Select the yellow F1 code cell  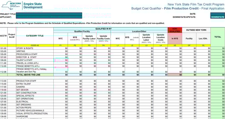click(x=61, y=45)
